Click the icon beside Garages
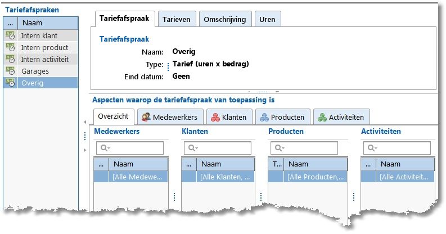 click(10, 71)
